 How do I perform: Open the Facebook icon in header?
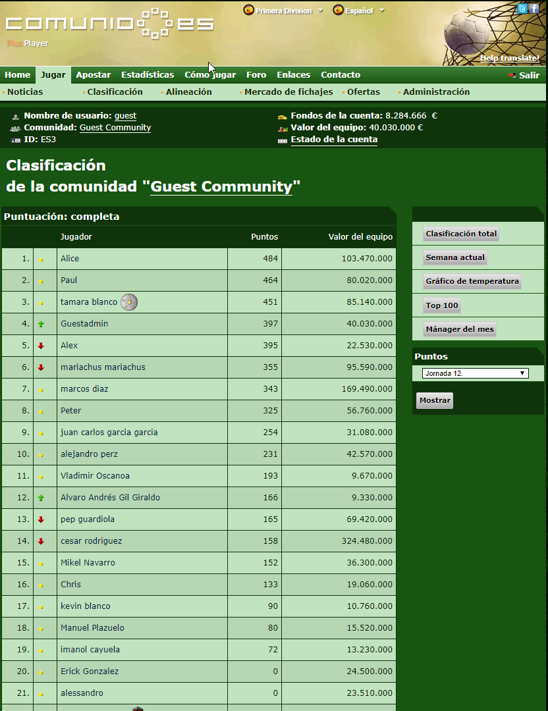(534, 9)
